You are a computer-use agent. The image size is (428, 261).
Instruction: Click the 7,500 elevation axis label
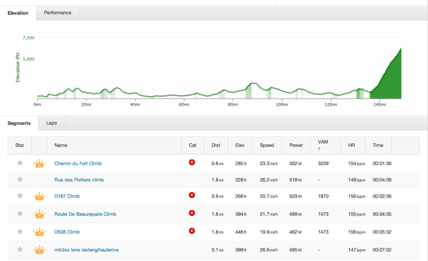[x=29, y=38]
